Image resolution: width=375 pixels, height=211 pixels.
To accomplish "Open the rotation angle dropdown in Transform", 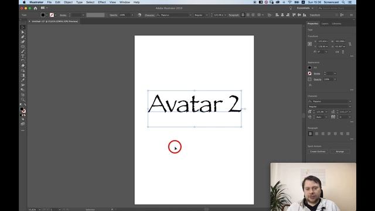I will coord(326,52).
